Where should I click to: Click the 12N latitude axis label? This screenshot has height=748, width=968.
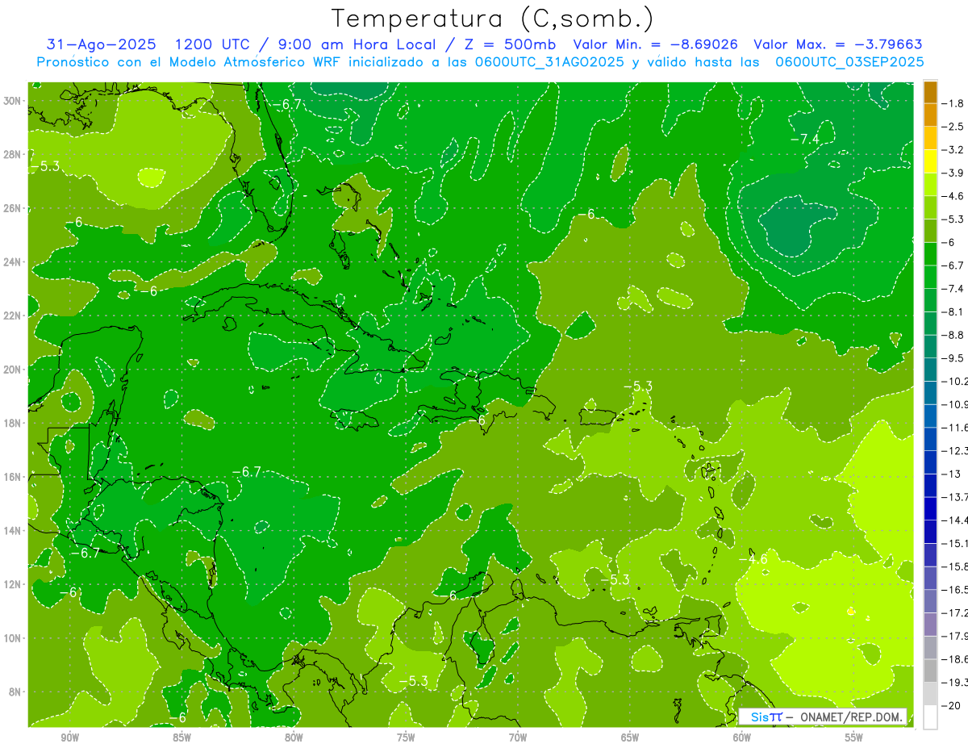[13, 584]
